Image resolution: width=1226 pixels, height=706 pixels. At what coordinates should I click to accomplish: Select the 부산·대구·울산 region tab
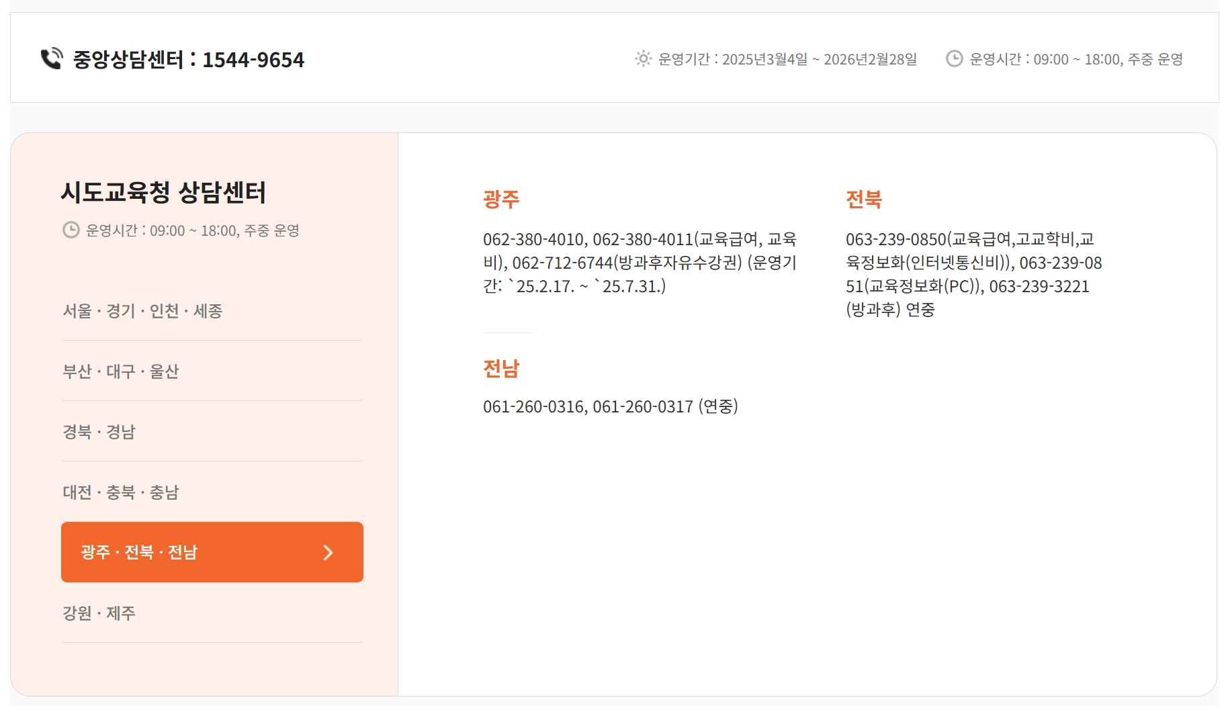pyautogui.click(x=212, y=371)
